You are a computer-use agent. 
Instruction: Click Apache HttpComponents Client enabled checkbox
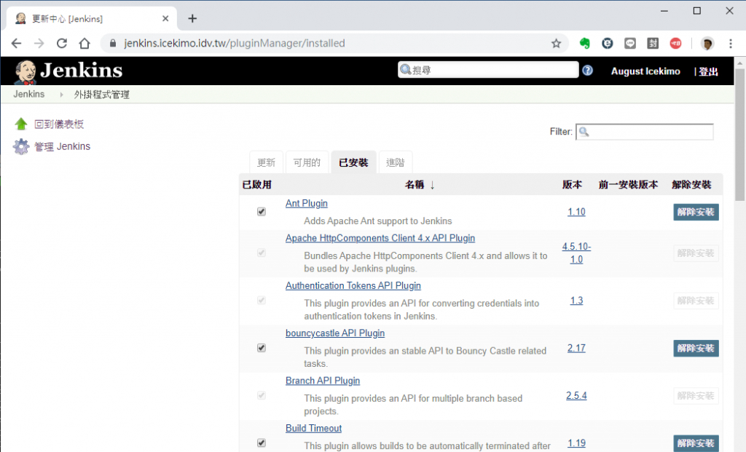tap(262, 253)
